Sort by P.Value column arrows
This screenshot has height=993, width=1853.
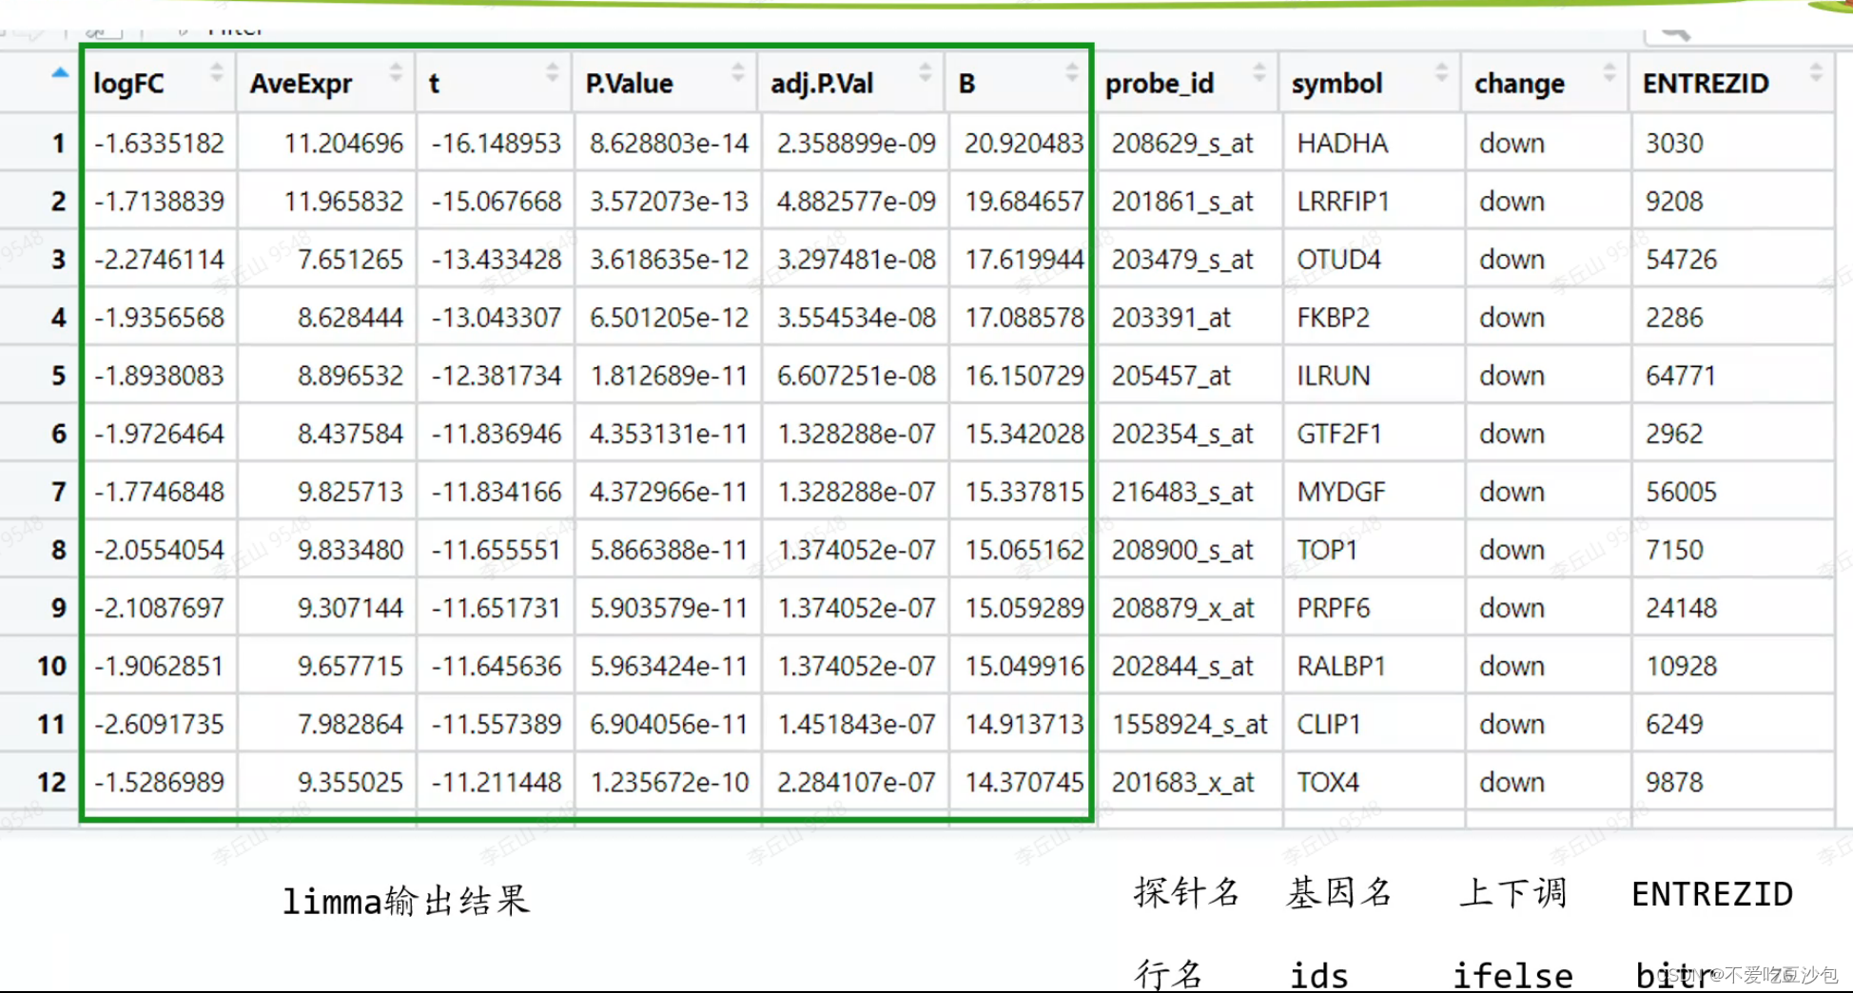pos(737,72)
